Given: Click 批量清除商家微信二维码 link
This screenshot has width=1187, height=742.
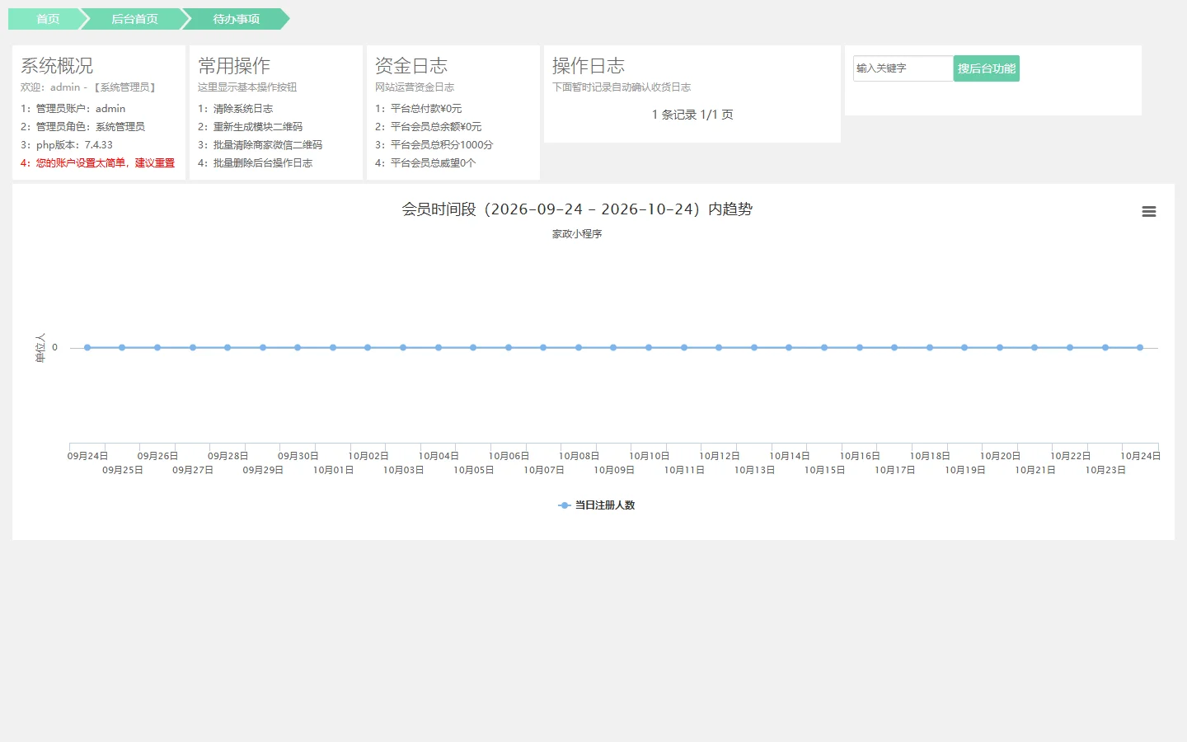Looking at the screenshot, I should coord(268,145).
